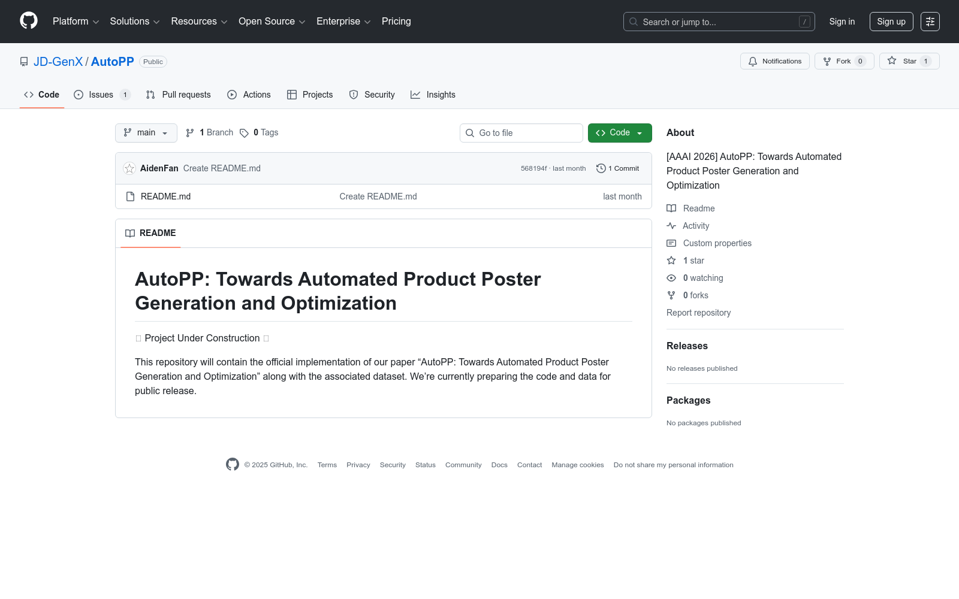Switch to the Insights tab
This screenshot has height=599, width=959.
point(433,95)
